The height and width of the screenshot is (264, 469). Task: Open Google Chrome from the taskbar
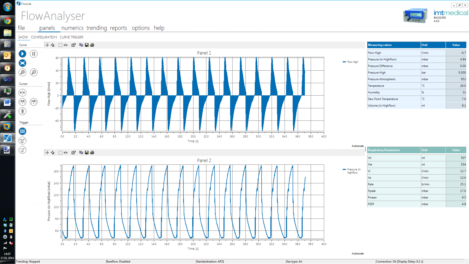pyautogui.click(x=8, y=21)
